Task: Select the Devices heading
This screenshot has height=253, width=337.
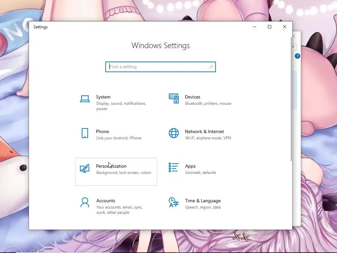Action: (193, 97)
